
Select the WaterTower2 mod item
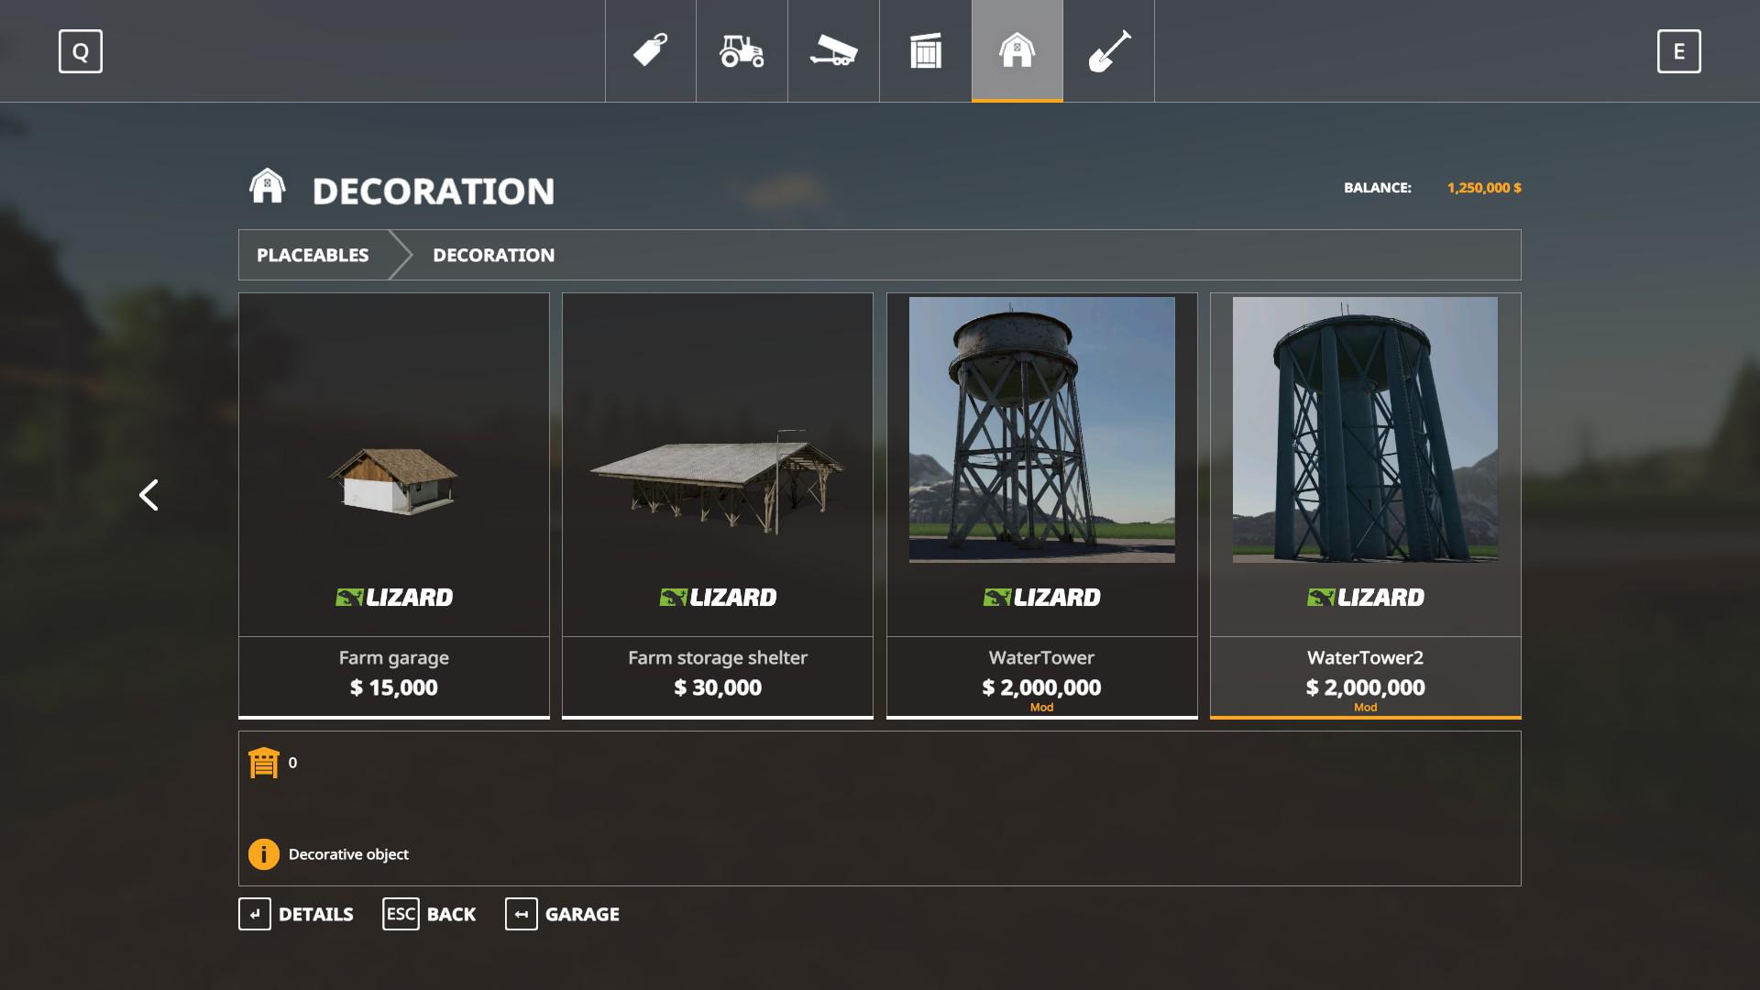point(1365,504)
